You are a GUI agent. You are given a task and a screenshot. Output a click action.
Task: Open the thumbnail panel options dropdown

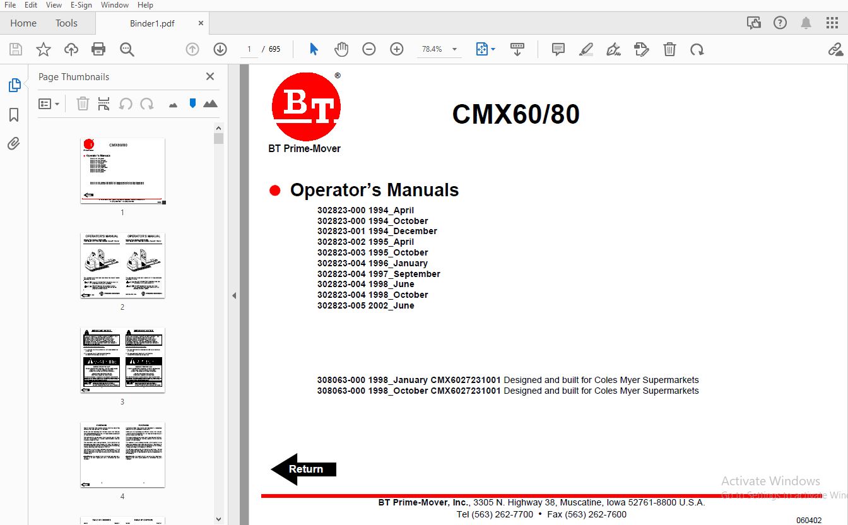(49, 103)
